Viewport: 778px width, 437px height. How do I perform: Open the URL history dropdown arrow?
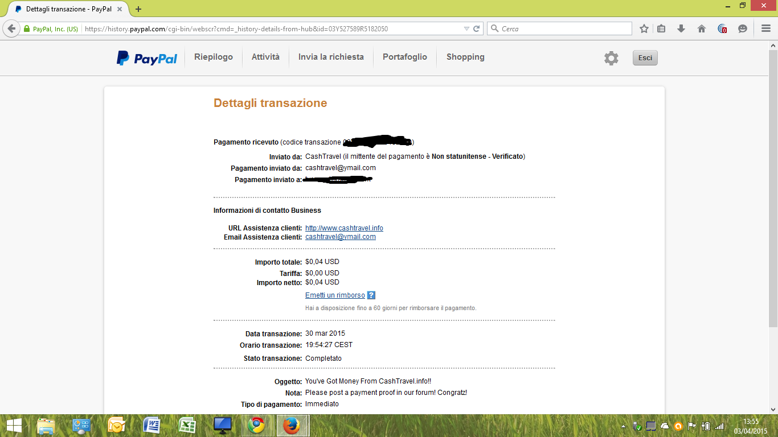[x=466, y=29]
